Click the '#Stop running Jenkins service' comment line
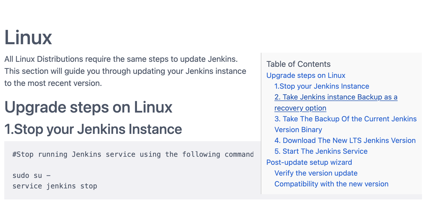The width and height of the screenshot is (427, 209). point(133,154)
